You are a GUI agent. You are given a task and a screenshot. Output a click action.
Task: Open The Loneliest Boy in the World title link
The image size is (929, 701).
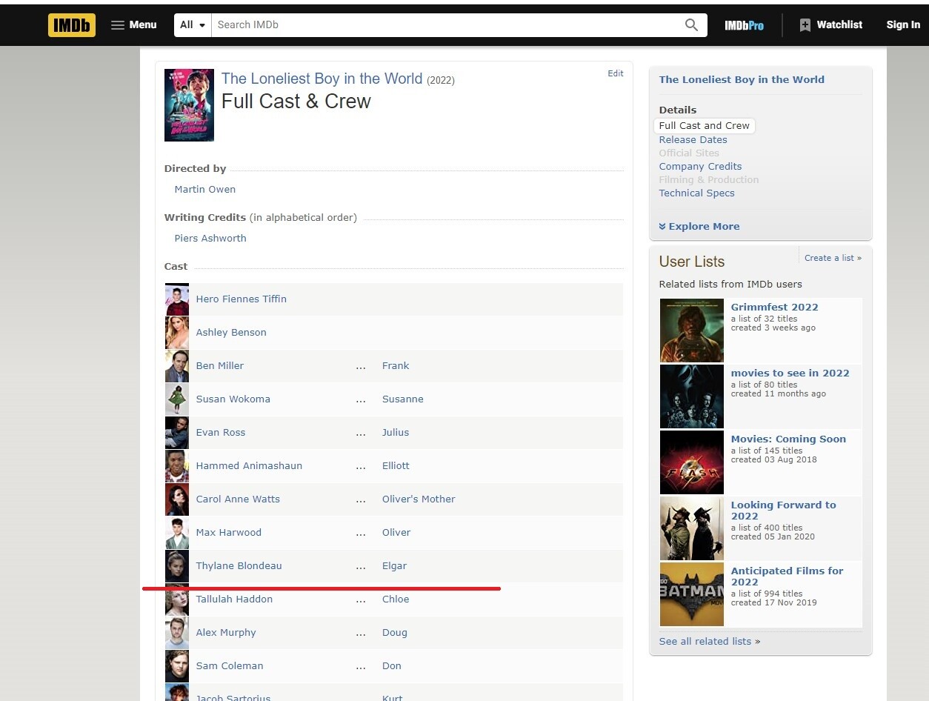pyautogui.click(x=322, y=79)
